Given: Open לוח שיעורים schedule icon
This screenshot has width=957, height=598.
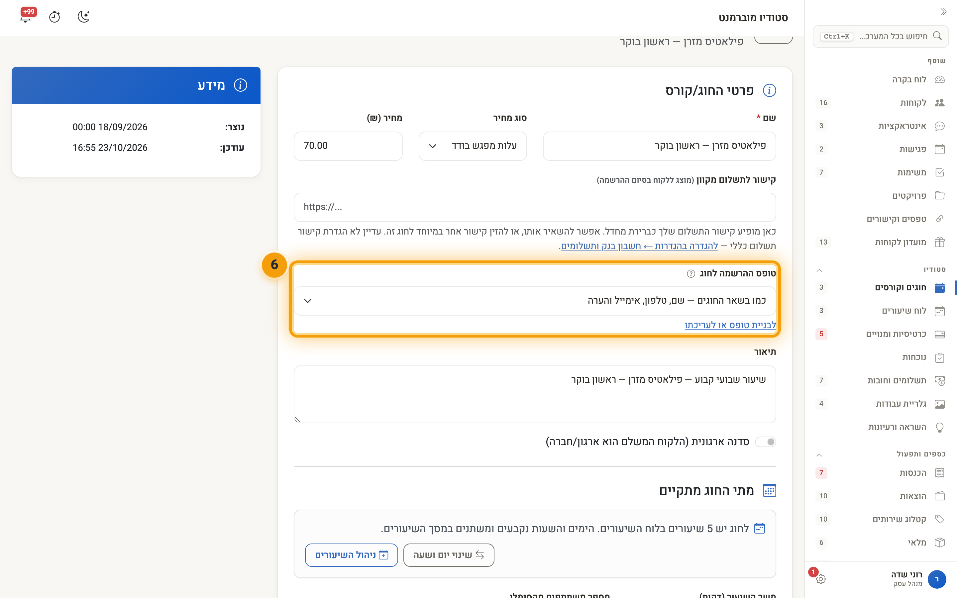Looking at the screenshot, I should 940,311.
